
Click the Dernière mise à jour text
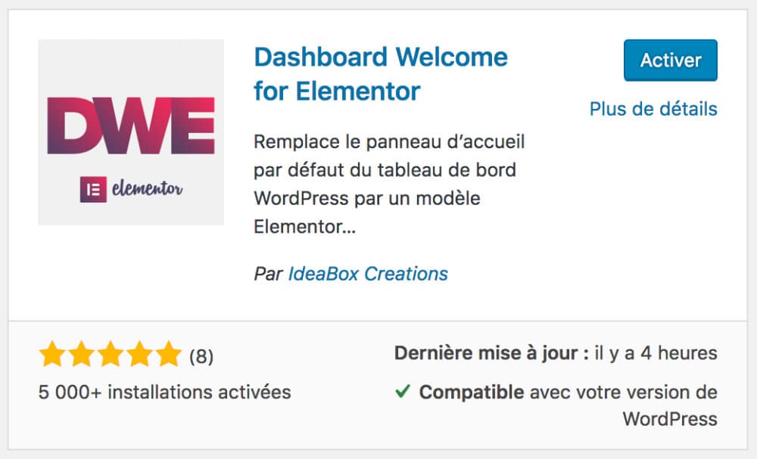[x=492, y=352]
